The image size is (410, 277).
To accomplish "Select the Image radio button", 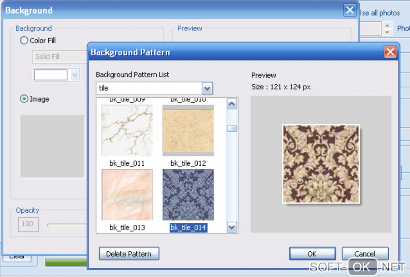I will point(24,99).
